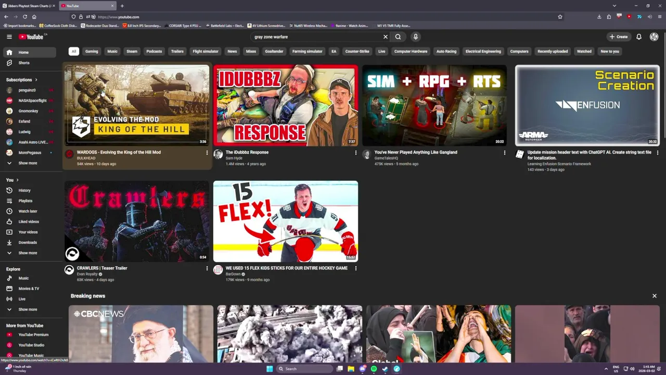Viewport: 666px width, 375px height.
Task: Select the Recently uploaded filter chip
Action: (553, 52)
